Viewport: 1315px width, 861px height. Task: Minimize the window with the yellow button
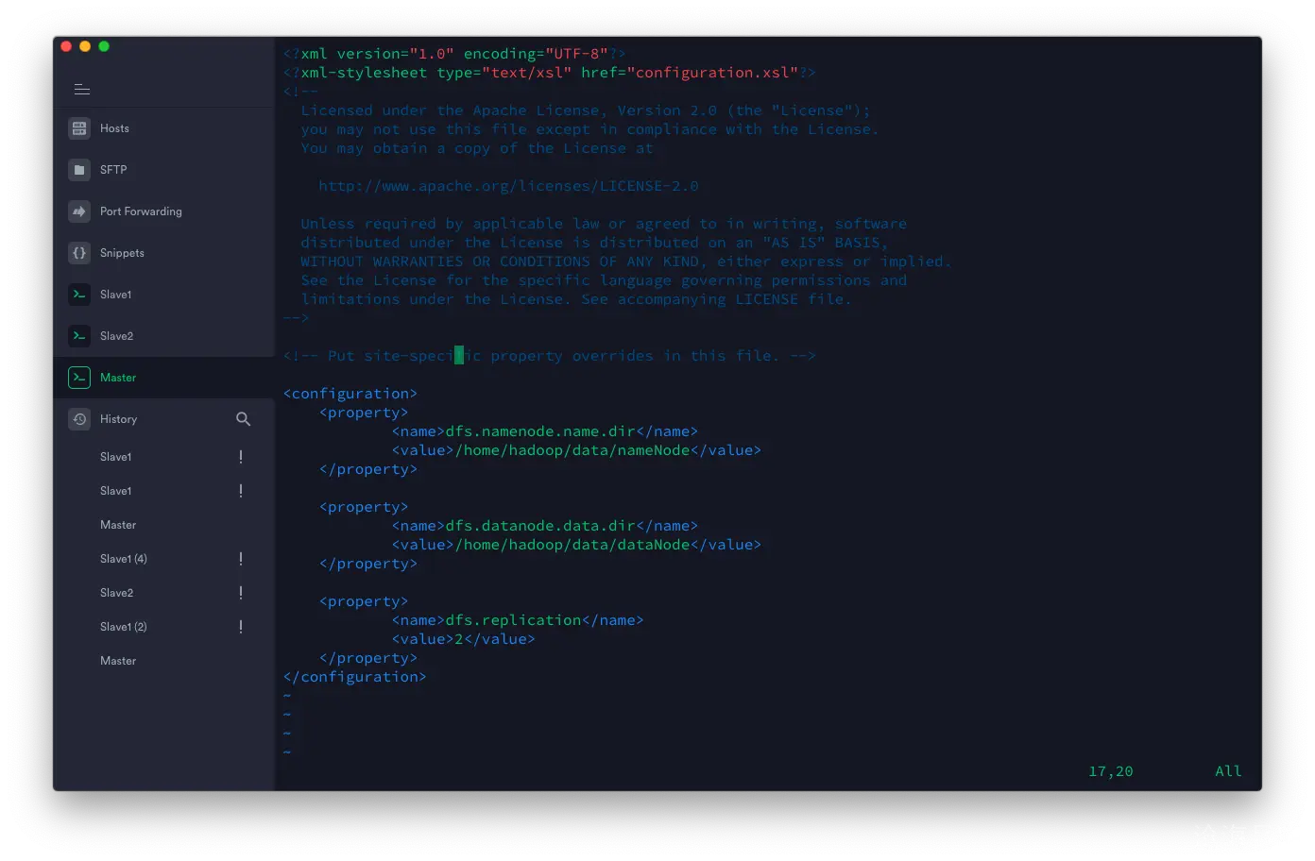click(85, 46)
